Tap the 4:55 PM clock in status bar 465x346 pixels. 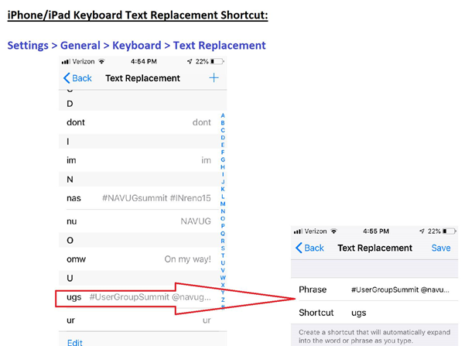(x=376, y=231)
